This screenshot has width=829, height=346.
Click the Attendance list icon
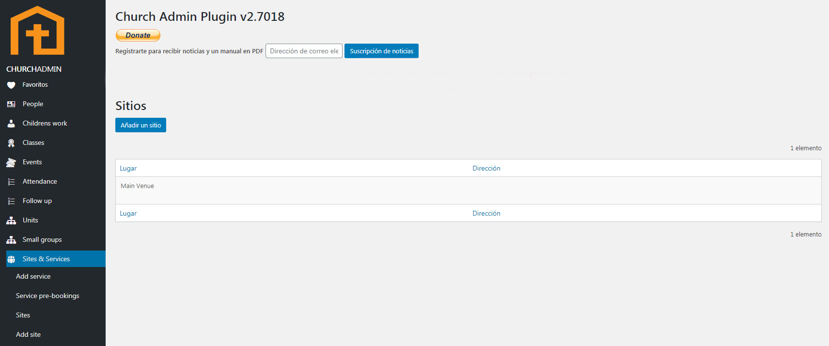(11, 182)
